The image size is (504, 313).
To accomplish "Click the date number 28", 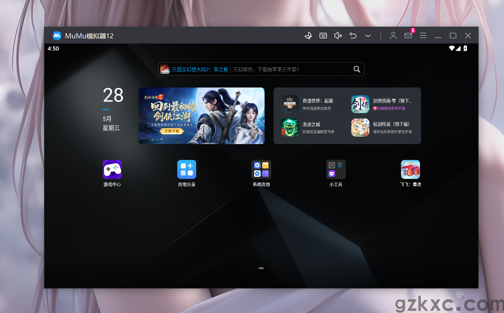I will point(113,95).
